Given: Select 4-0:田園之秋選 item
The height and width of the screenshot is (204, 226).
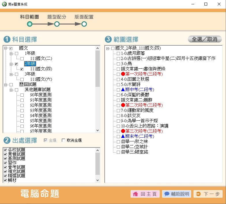Looking at the screenshot, I should (135, 79).
